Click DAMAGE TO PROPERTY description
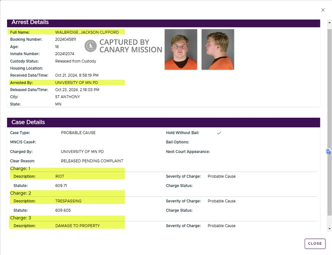 coord(78,226)
